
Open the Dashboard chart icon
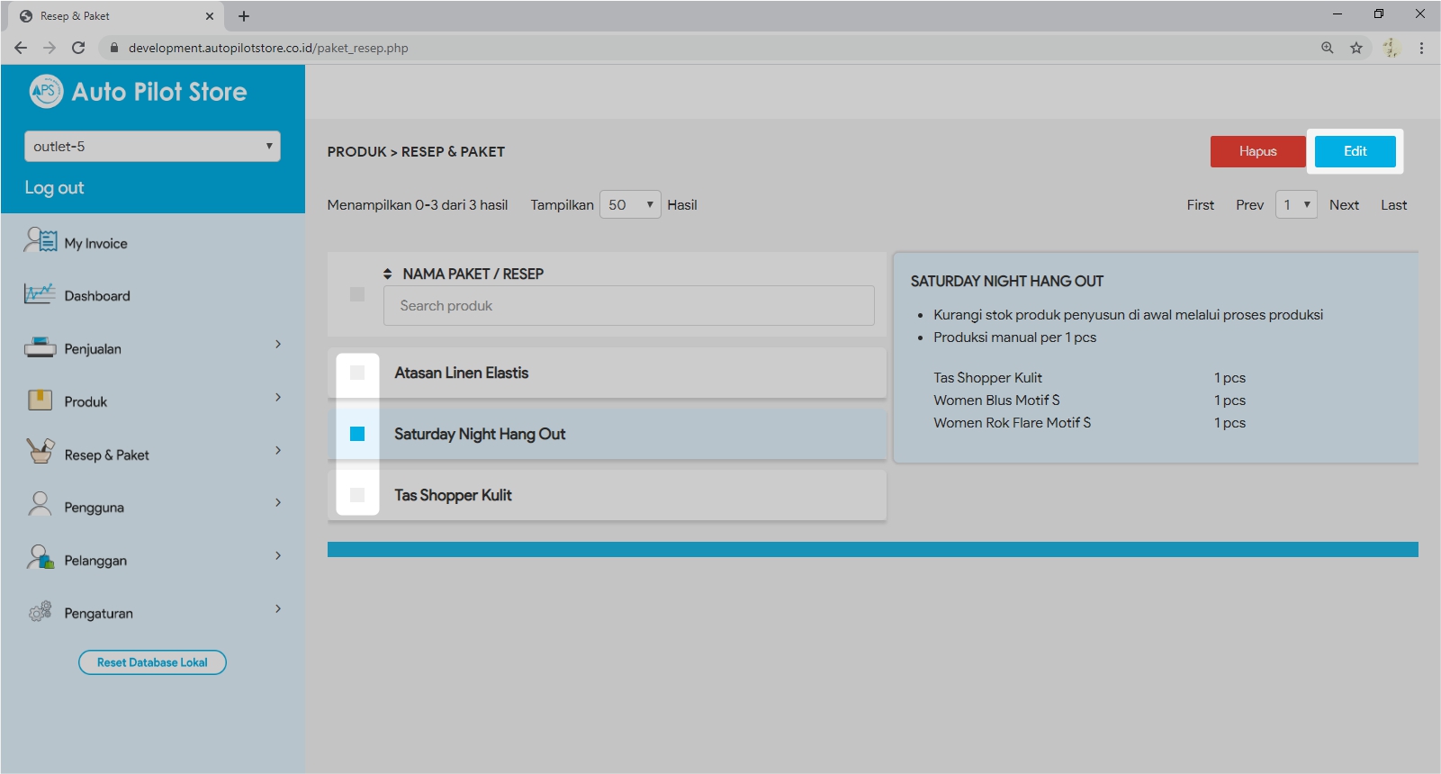[x=40, y=294]
